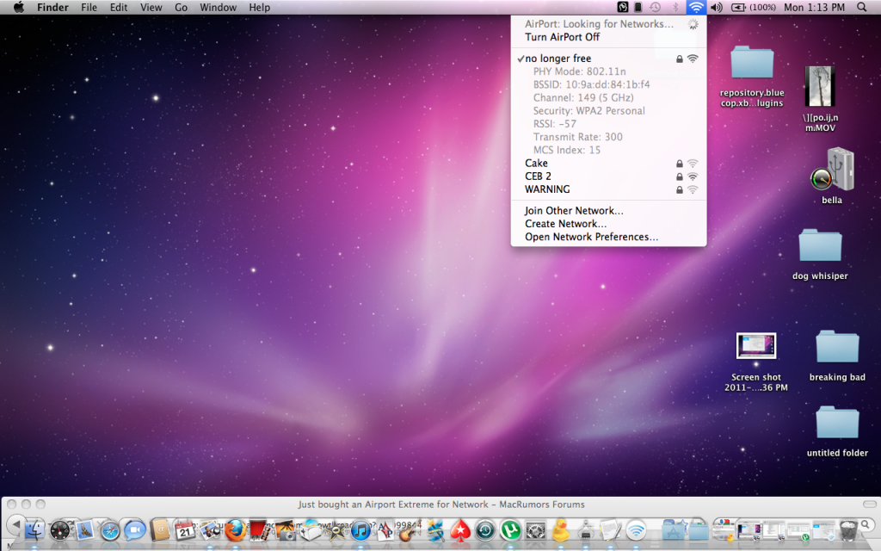Viewport: 881px width, 551px height.
Task: Join the WARNING network
Action: 608,189
